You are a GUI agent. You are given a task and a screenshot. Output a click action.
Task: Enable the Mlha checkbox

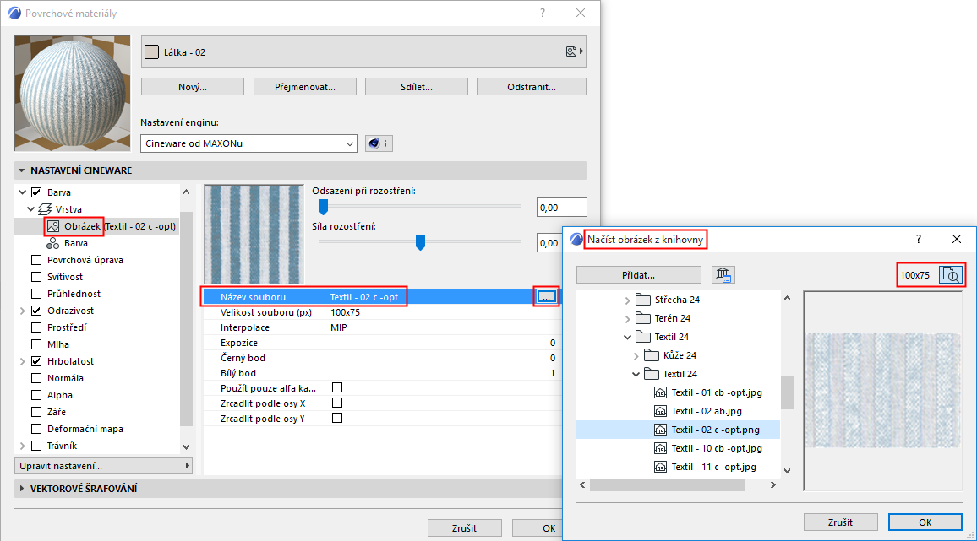click(x=36, y=344)
